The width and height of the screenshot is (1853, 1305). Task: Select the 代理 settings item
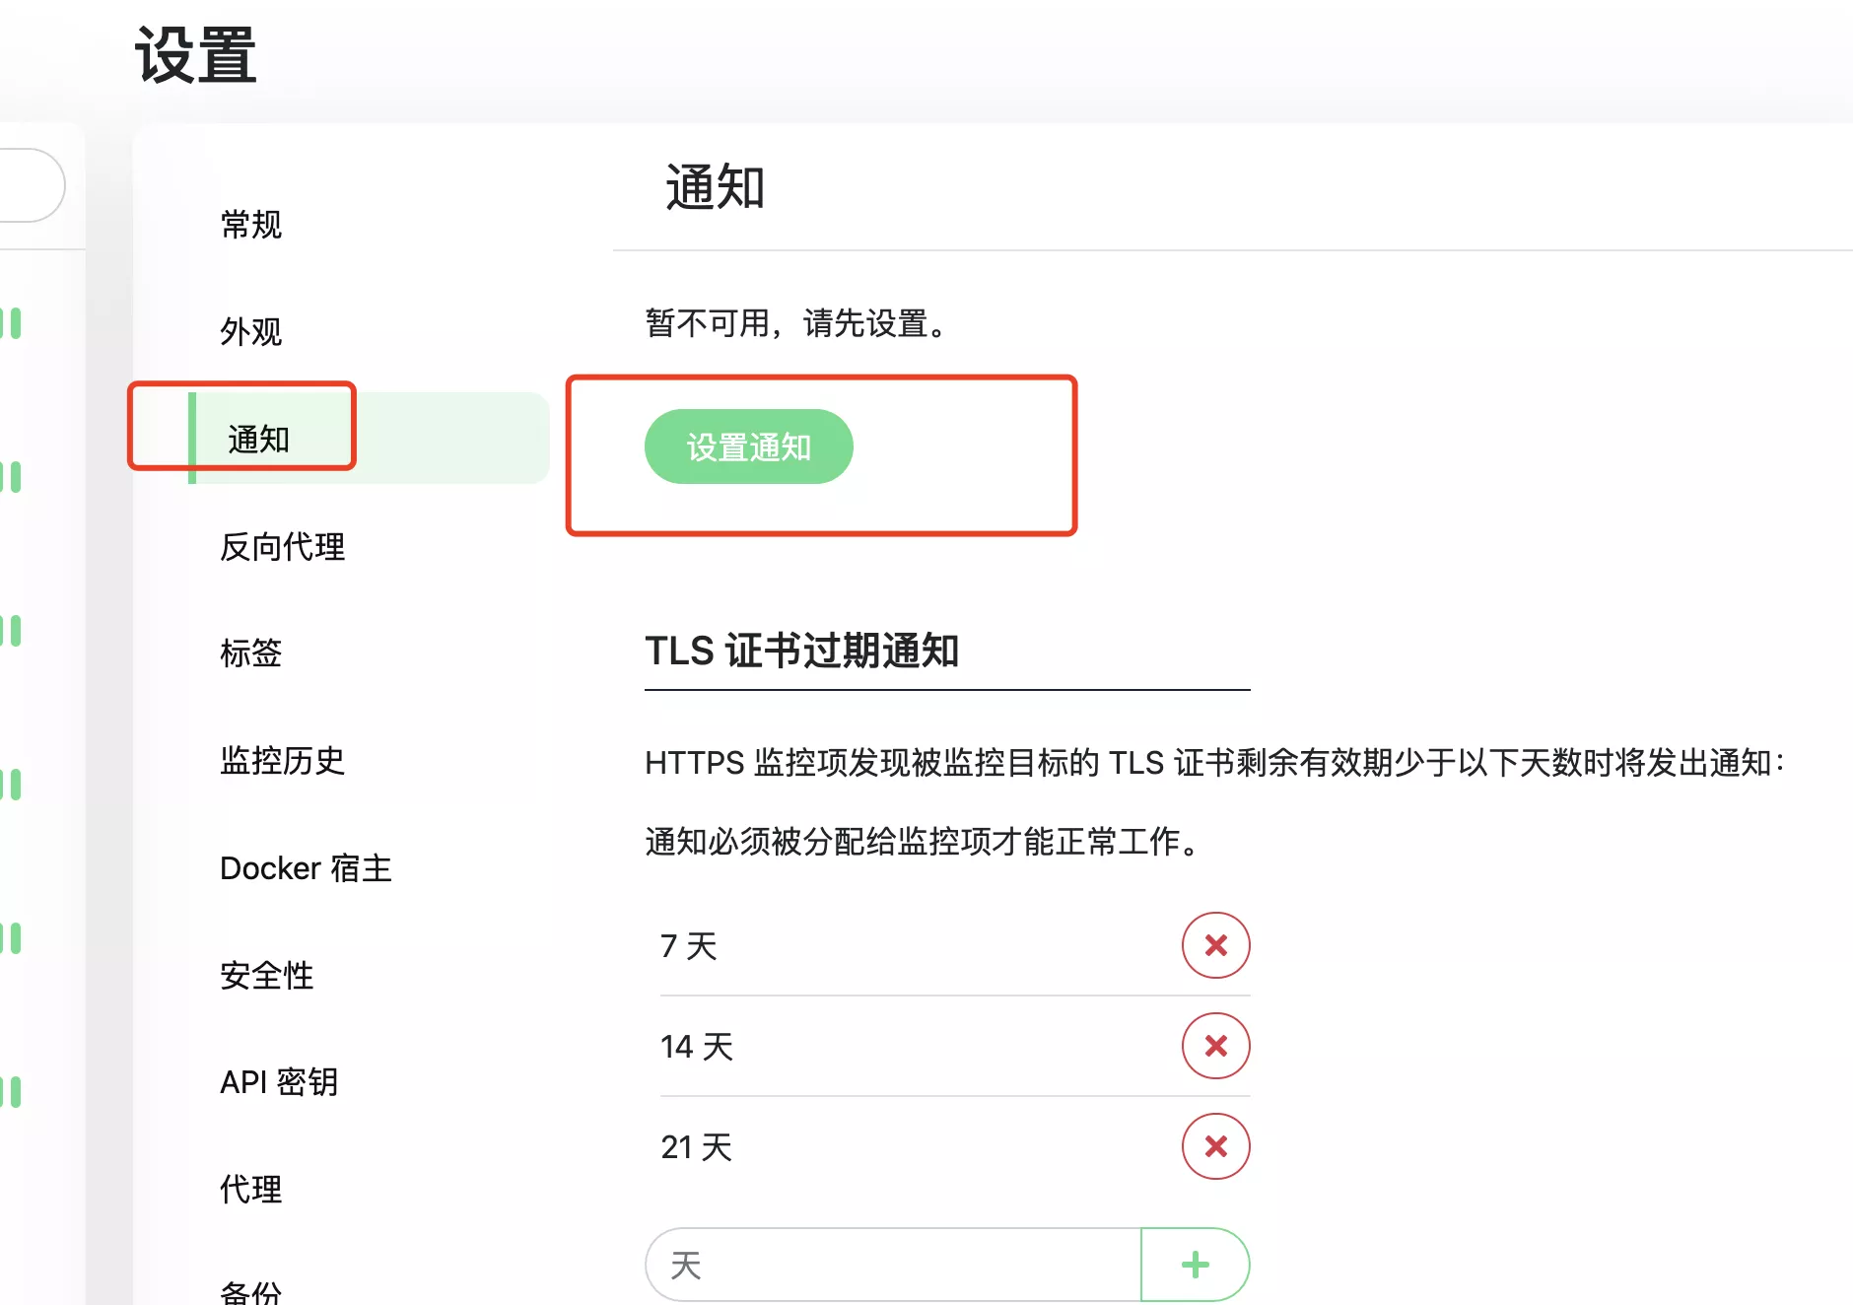point(251,1189)
